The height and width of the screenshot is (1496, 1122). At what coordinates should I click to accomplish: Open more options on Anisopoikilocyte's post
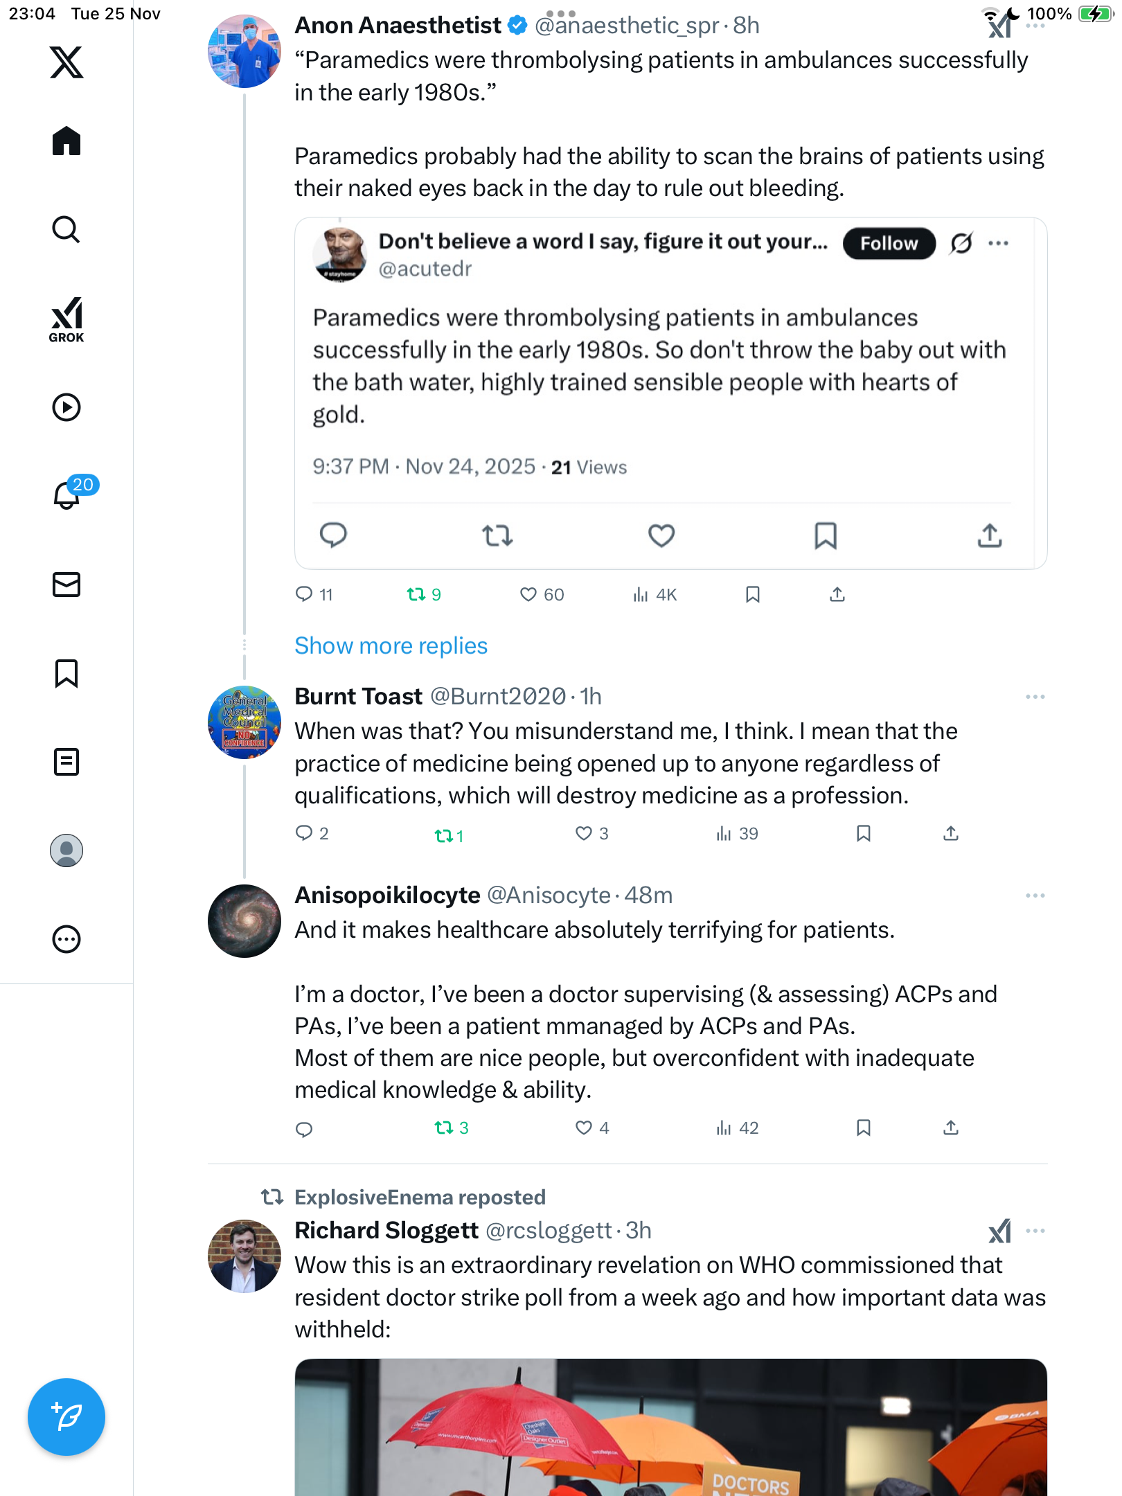coord(1035,896)
